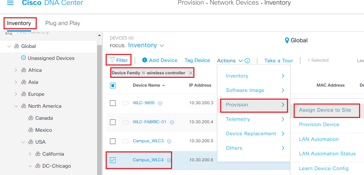The height and width of the screenshot is (175, 364).
Task: Open the Inventory submenu in Actions
Action: 254,76
